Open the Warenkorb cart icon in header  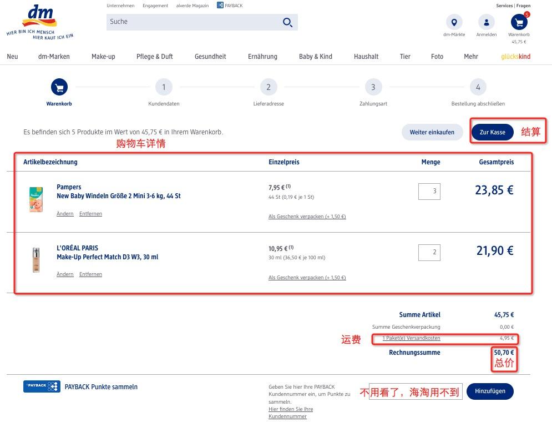[x=519, y=22]
